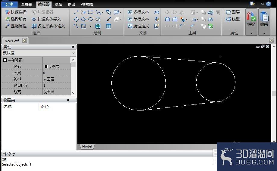277x171 pixels.
Task: Click 快速实体导入 button
Action: [x=47, y=19]
